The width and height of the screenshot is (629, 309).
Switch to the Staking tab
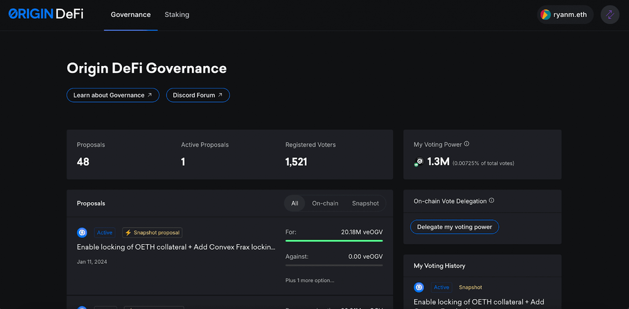(x=177, y=14)
